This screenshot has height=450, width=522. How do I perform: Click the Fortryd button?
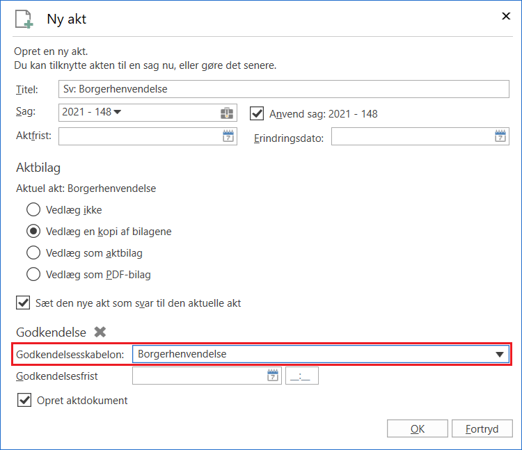point(482,429)
